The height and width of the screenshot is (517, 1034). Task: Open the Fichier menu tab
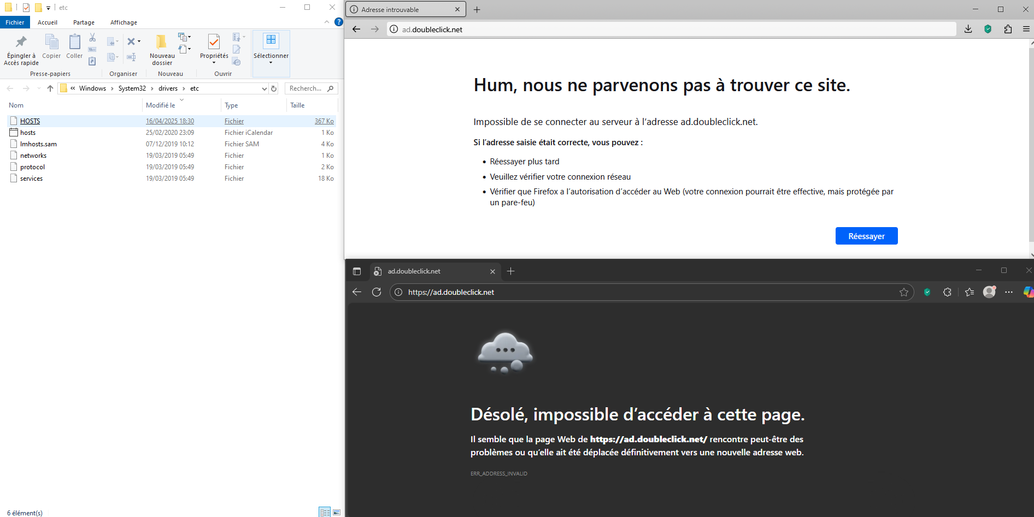[15, 22]
